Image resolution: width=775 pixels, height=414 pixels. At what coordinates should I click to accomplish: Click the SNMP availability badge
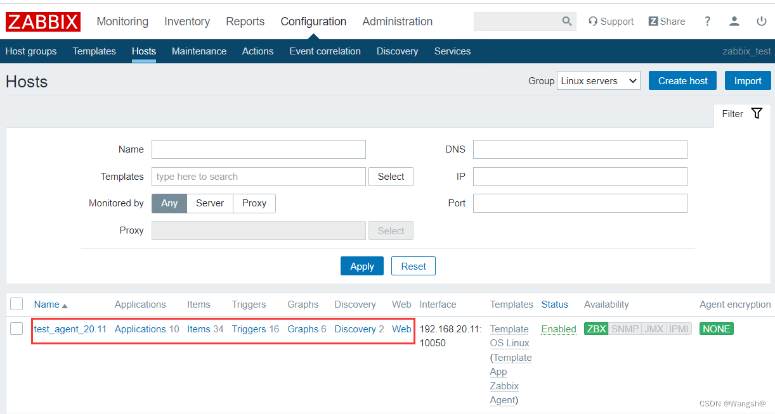point(625,329)
